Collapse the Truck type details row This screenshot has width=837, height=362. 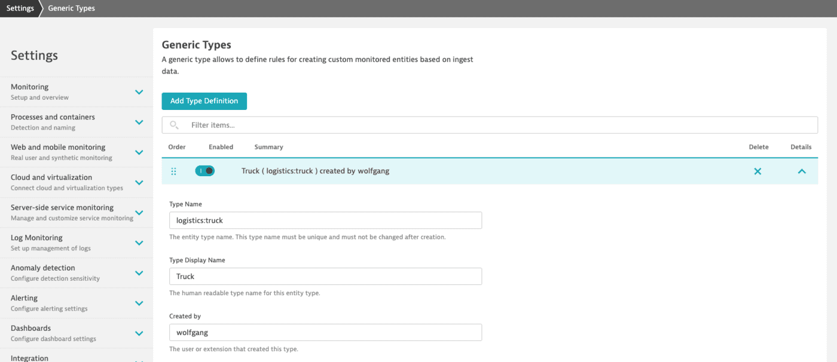coord(801,171)
